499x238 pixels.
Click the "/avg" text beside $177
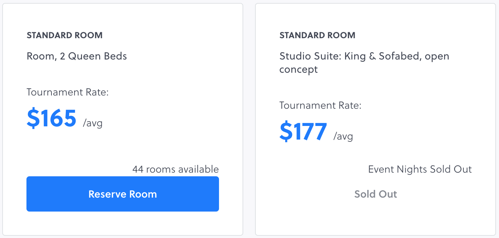[343, 136]
